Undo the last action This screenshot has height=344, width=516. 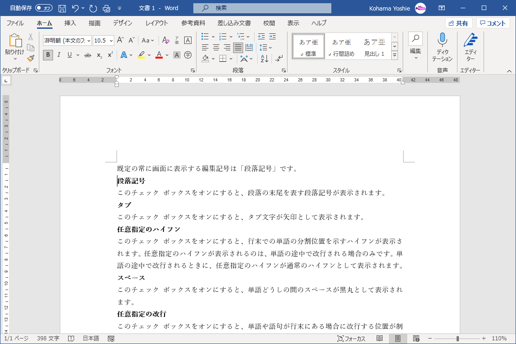click(x=75, y=8)
